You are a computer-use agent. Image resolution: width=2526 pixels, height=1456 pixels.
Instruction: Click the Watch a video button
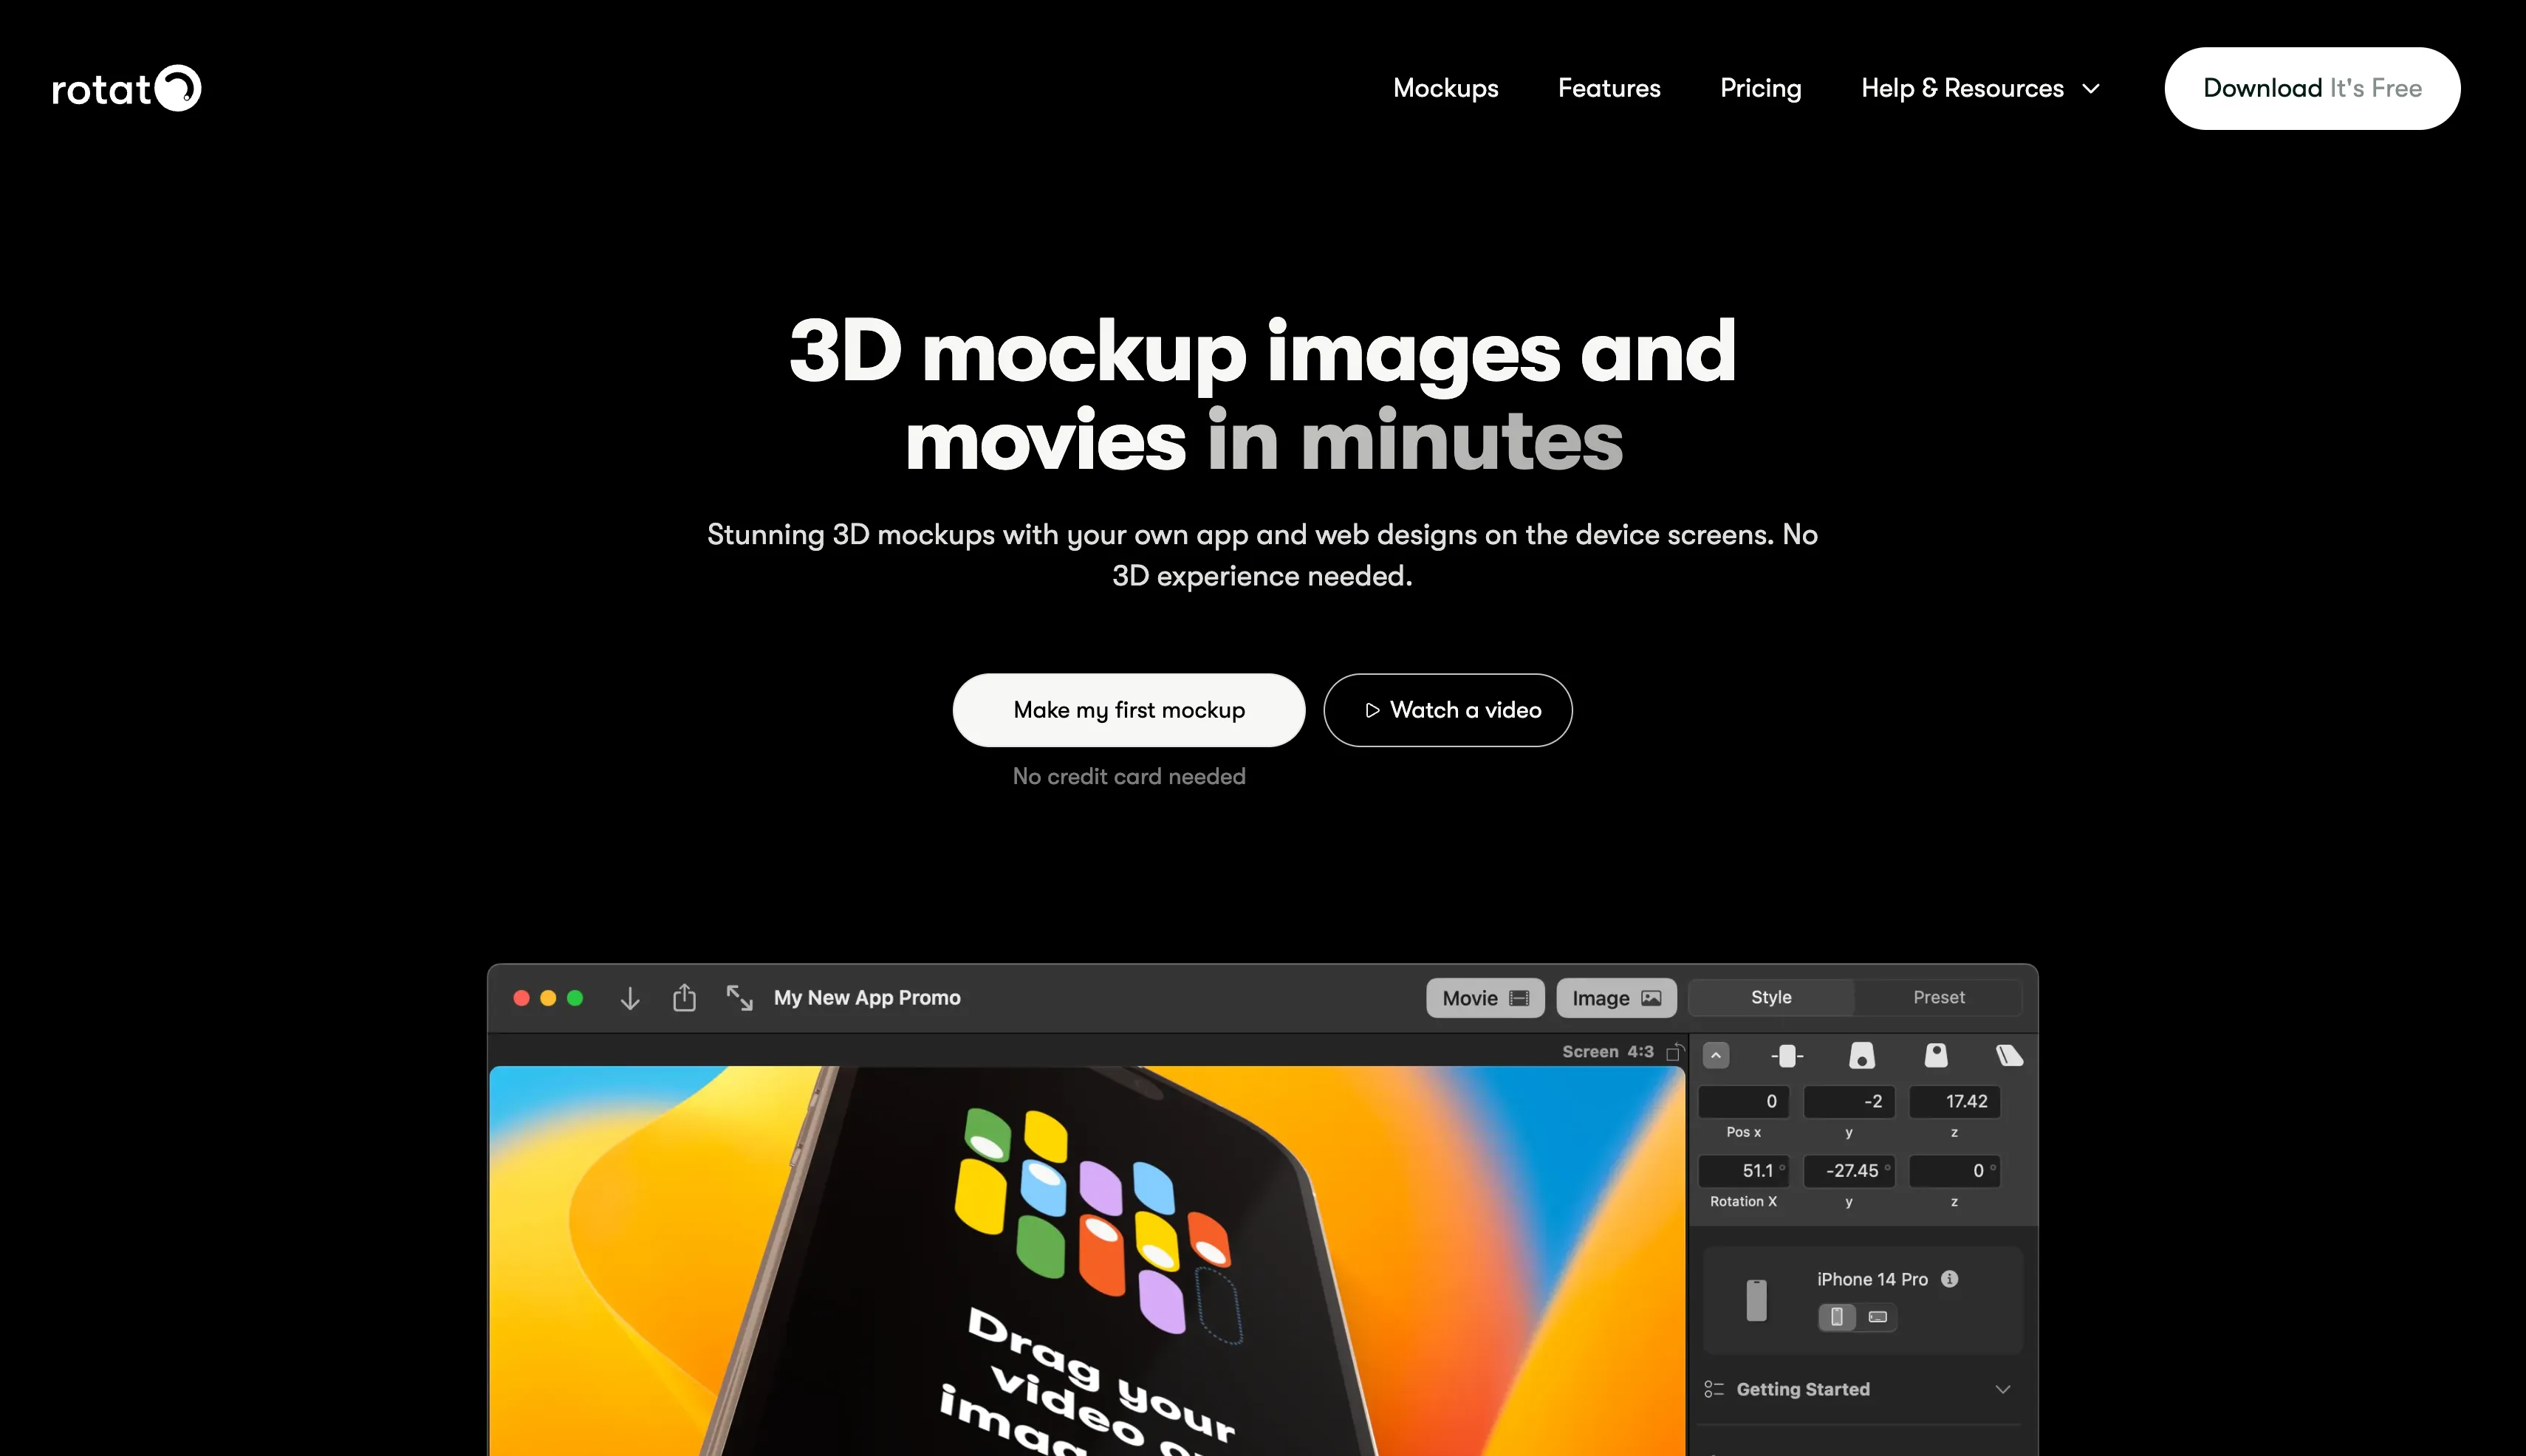click(1448, 710)
